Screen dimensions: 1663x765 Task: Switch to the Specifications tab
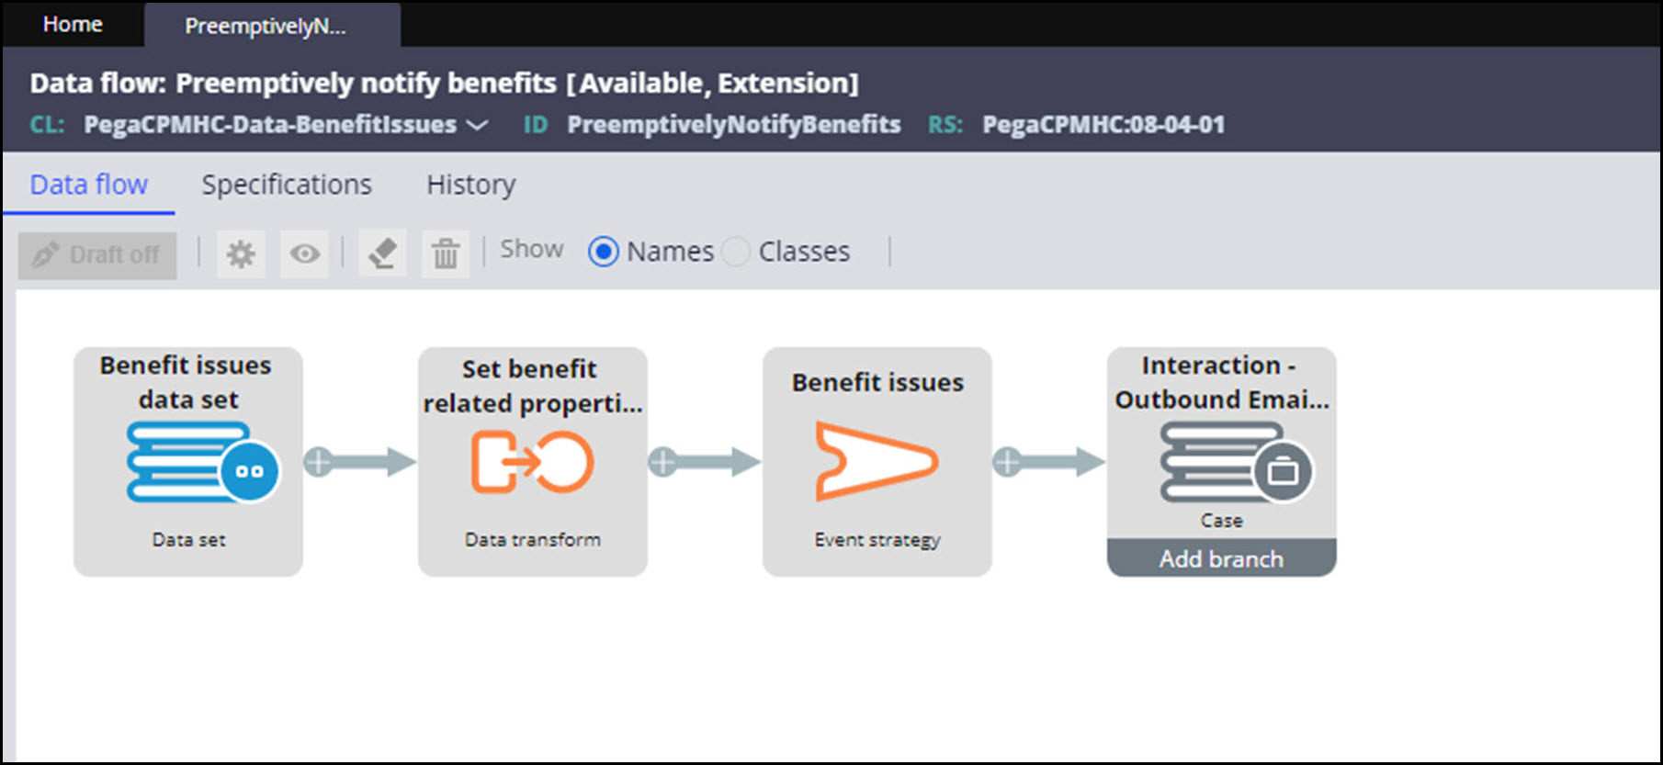(287, 185)
